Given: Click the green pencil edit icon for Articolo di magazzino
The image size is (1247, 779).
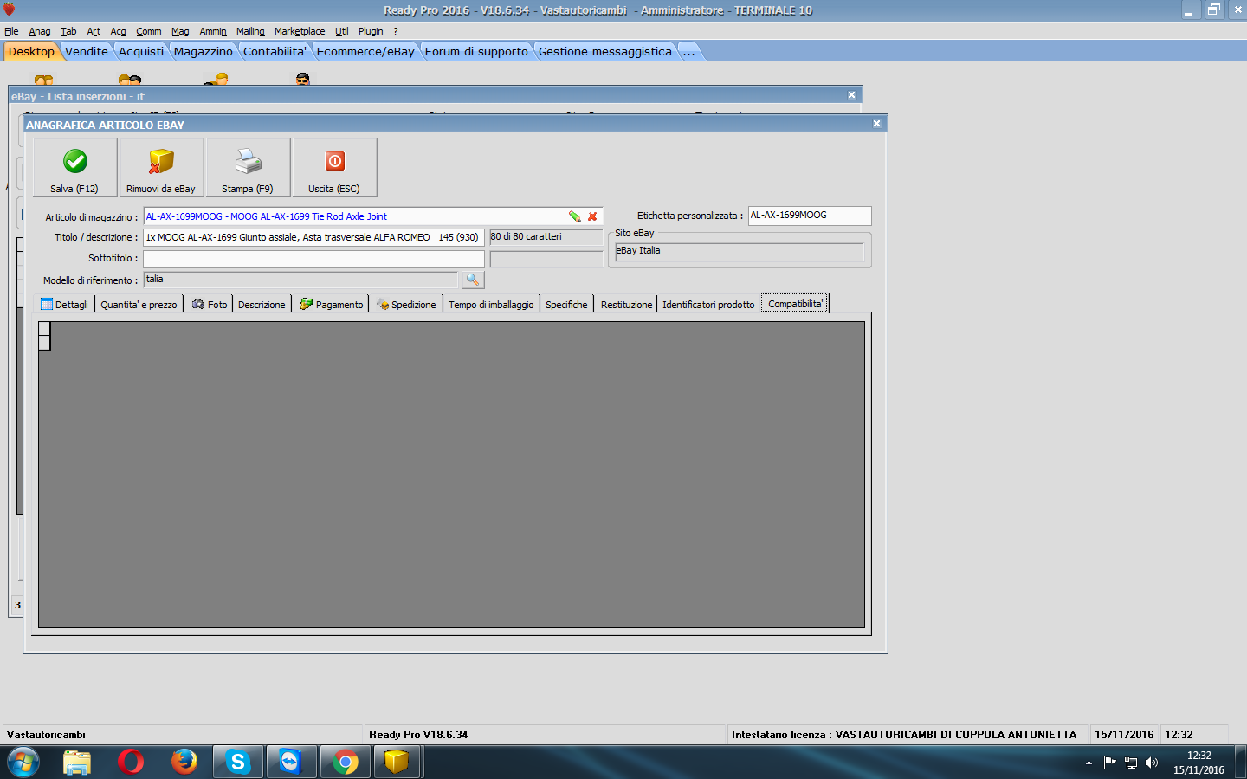Looking at the screenshot, I should click(x=574, y=216).
